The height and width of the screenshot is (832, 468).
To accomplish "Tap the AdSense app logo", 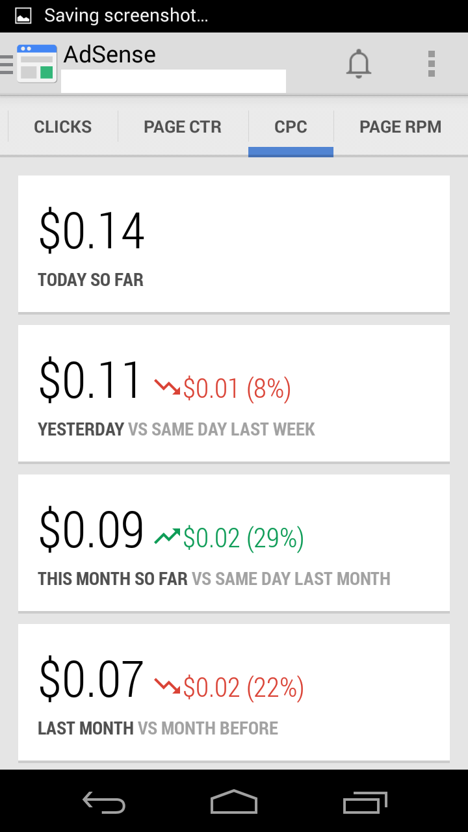I will pyautogui.click(x=37, y=64).
